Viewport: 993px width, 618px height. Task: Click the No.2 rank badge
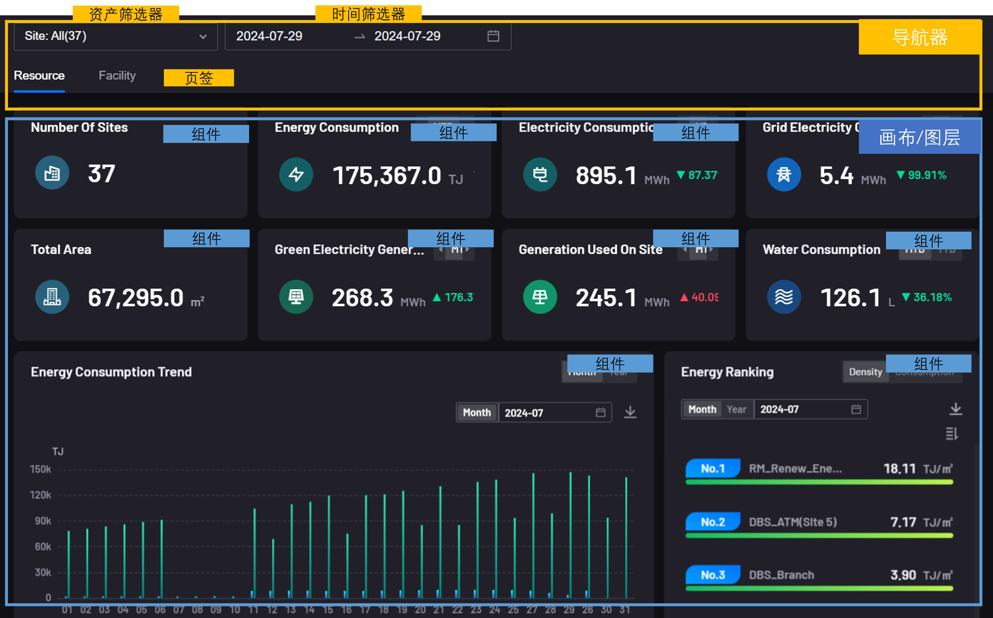[713, 522]
